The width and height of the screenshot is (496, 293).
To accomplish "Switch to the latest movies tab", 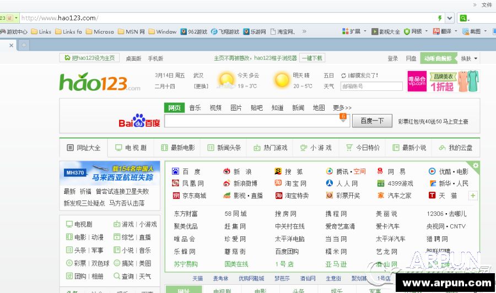I will 178,148.
